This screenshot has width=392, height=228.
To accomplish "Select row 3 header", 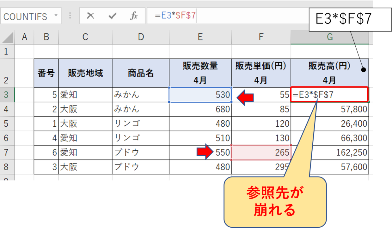I will (7, 95).
